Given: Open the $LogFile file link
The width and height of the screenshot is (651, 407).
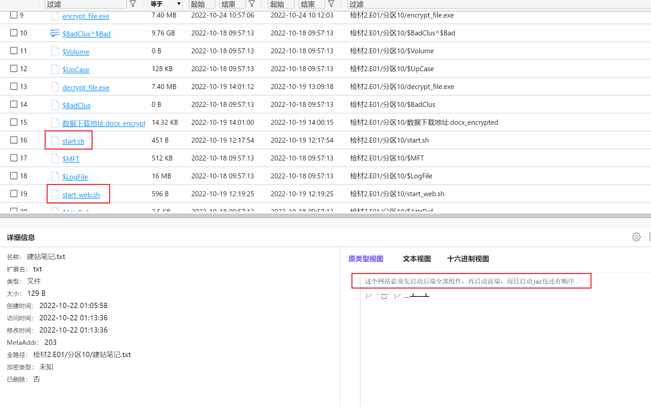Looking at the screenshot, I should coord(75,177).
